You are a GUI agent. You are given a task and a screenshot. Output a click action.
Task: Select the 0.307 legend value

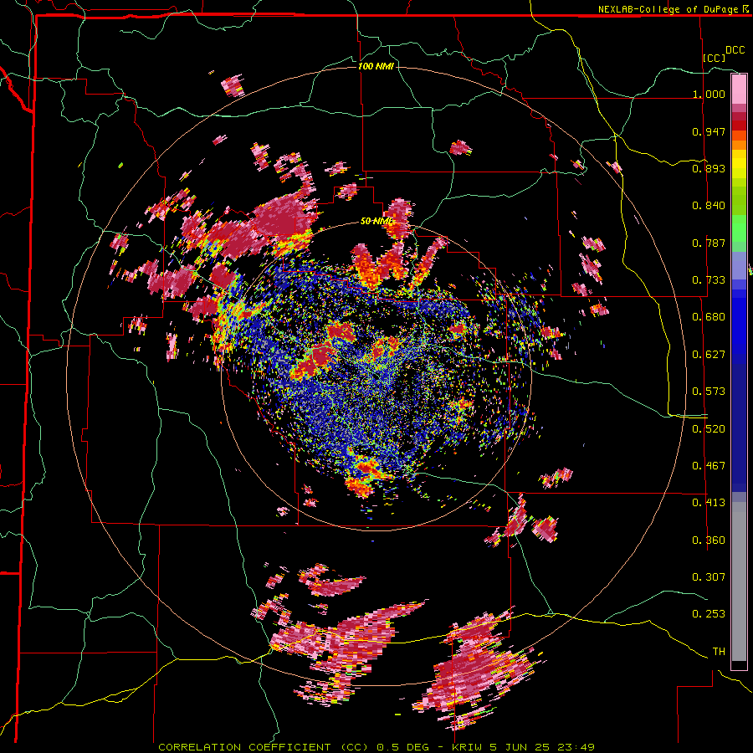click(709, 577)
